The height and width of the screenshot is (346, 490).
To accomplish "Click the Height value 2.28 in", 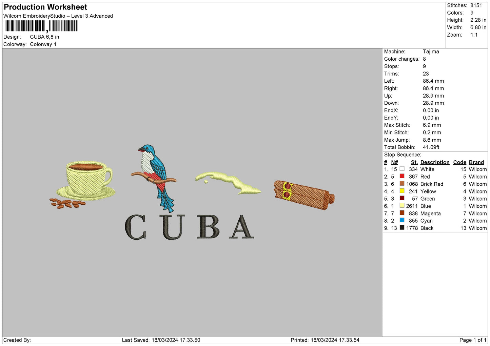I will [x=478, y=20].
